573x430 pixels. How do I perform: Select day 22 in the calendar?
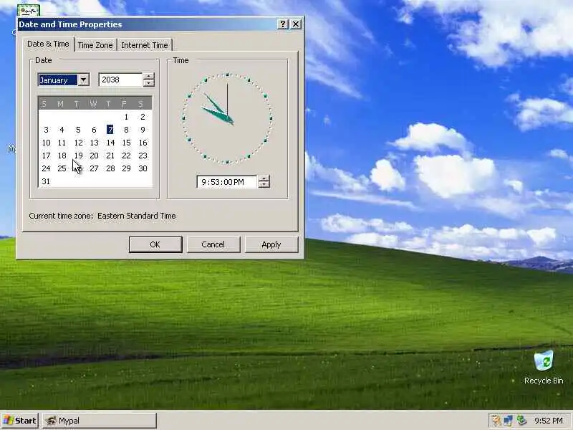[127, 156]
